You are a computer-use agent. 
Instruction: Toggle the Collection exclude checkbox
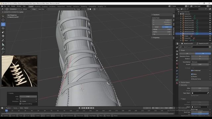[x=181, y=14]
